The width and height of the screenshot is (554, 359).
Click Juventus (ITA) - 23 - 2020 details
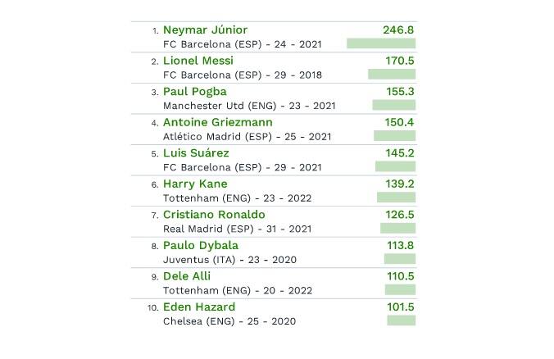pos(229,260)
